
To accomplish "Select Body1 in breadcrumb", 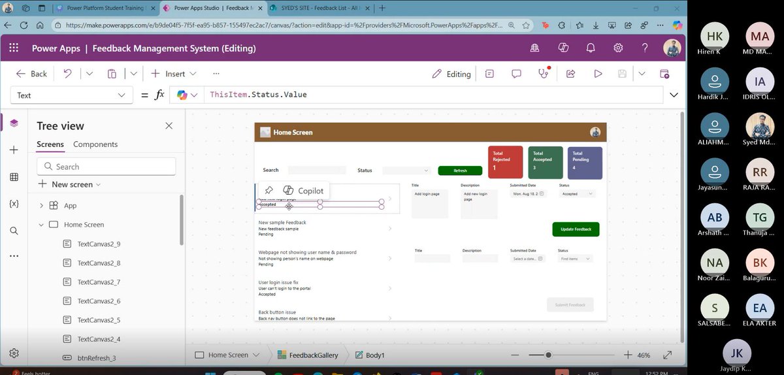I will point(370,355).
